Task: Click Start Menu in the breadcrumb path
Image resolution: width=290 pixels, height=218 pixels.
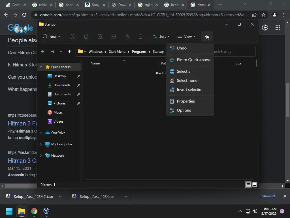Action: [117, 52]
